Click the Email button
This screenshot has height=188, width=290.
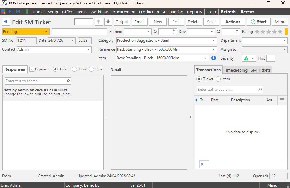pyautogui.click(x=139, y=22)
